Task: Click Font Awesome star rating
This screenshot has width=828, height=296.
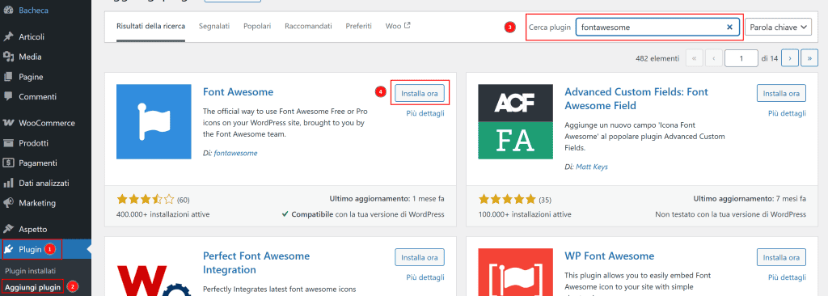Action: coord(146,199)
